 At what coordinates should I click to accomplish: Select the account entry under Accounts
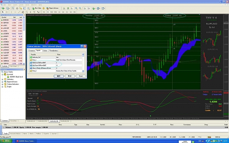(15, 77)
